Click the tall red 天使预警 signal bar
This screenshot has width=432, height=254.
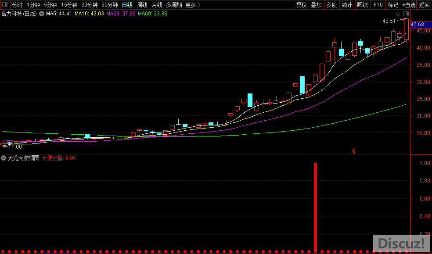pos(315,206)
